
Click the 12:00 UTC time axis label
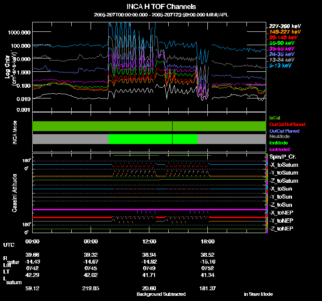(149, 241)
